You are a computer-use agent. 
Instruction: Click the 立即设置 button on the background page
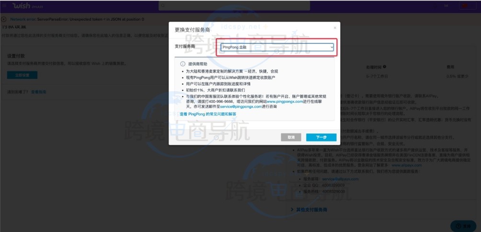tap(22, 75)
